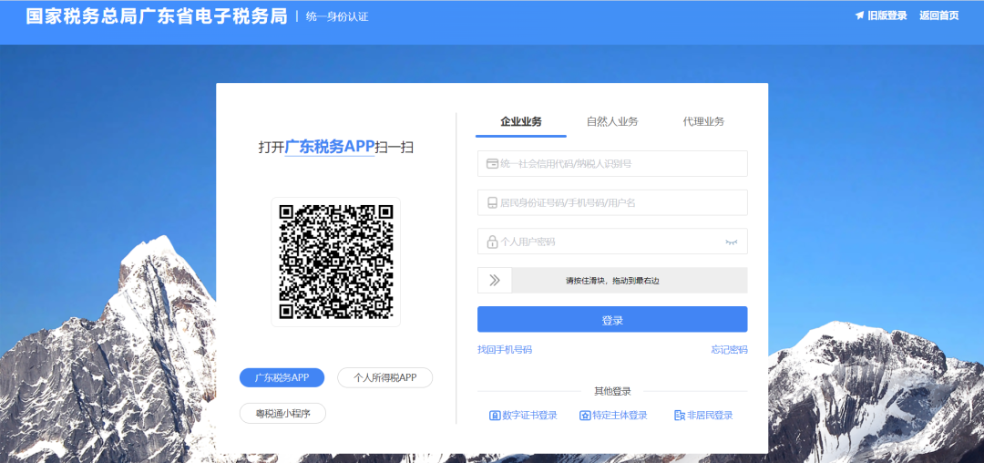Screen dimensions: 984x463
Task: Select the 广东税务APP QR option
Action: click(x=282, y=377)
